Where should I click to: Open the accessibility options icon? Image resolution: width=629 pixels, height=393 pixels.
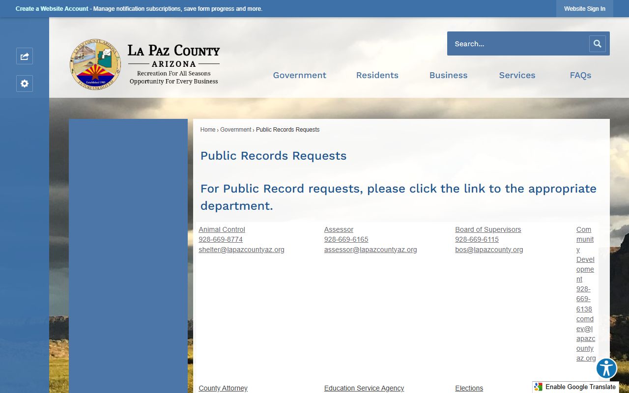click(606, 368)
